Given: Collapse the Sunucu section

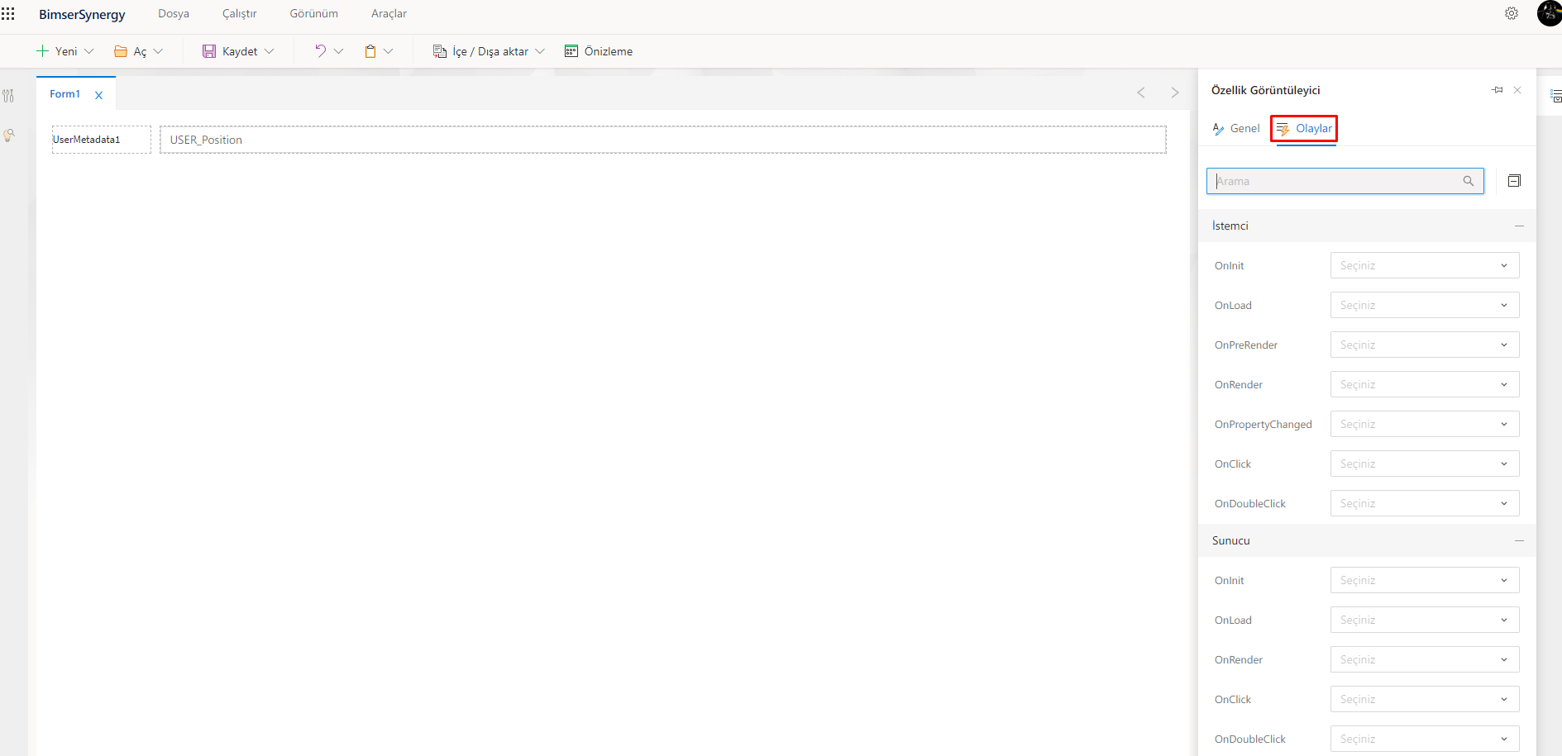Looking at the screenshot, I should point(1519,540).
